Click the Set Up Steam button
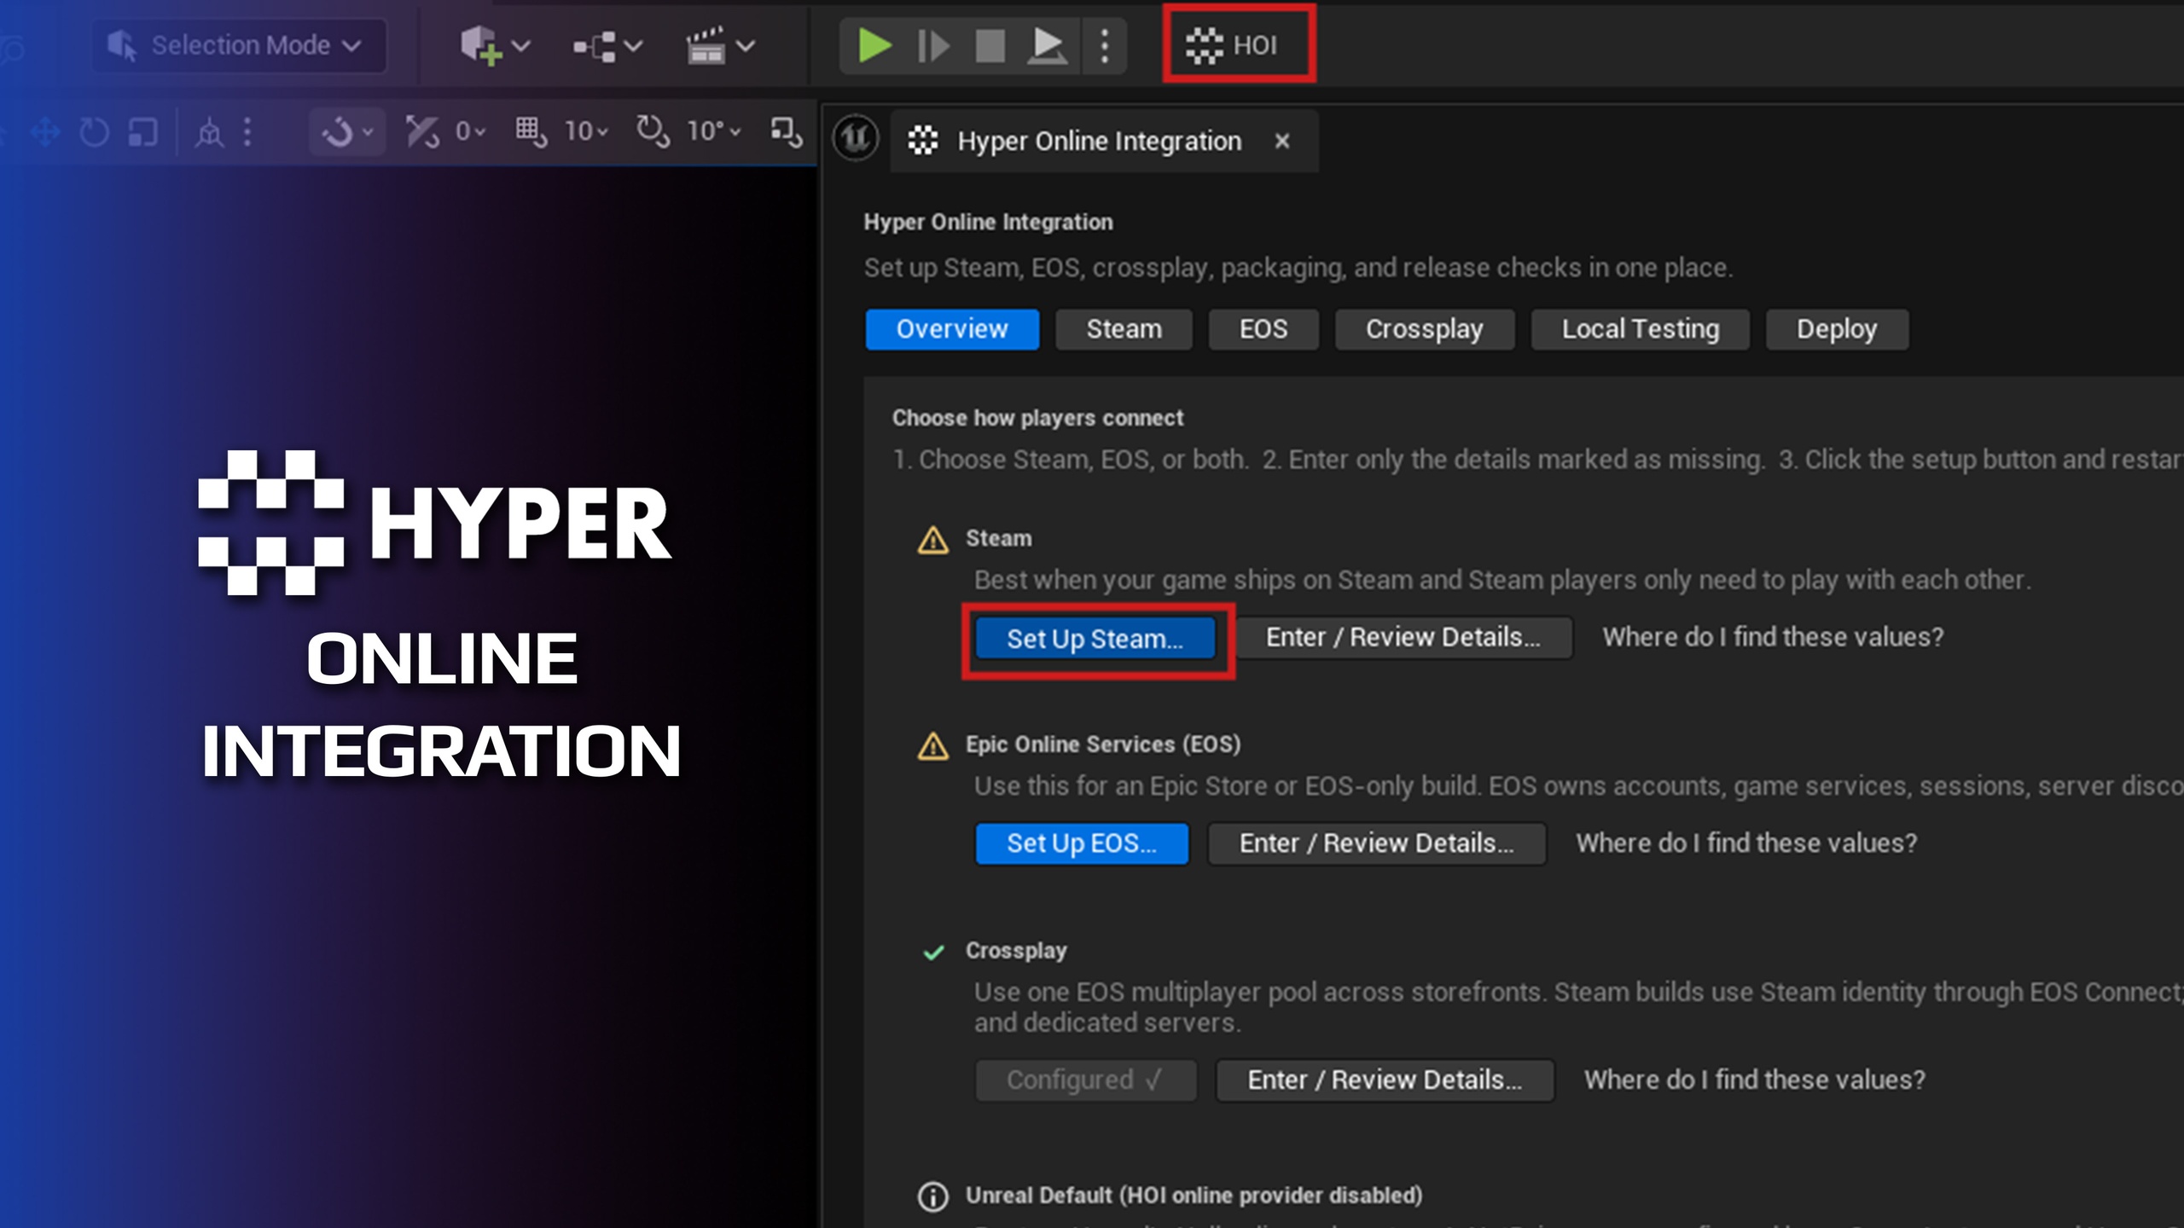The width and height of the screenshot is (2184, 1228). tap(1095, 638)
